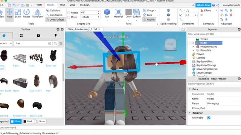Image resolution: width=241 pixels, height=135 pixels.
Task: Select Black background option
Action: (28, 121)
